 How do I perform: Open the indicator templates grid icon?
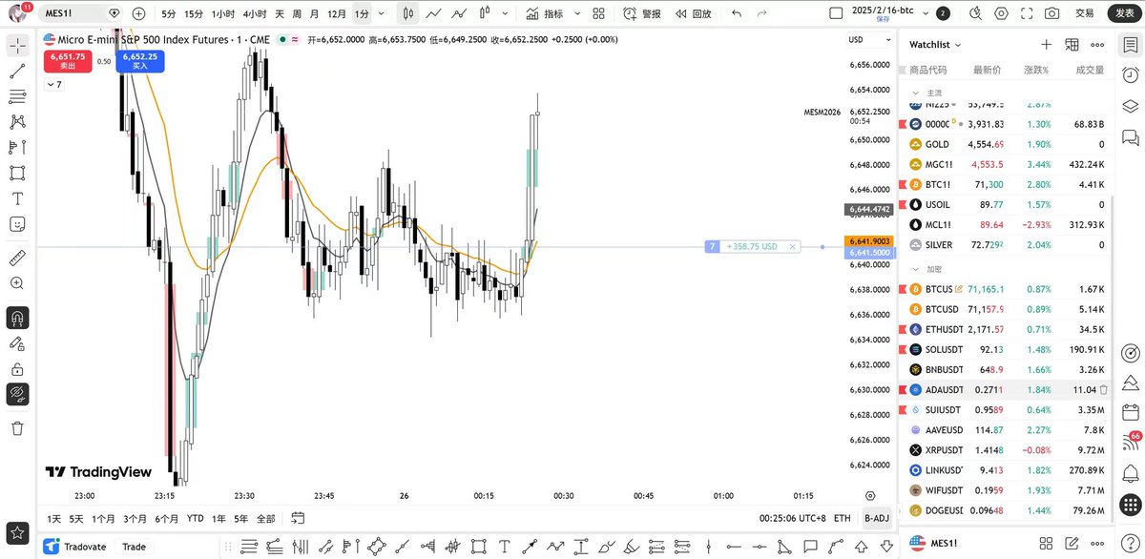(x=598, y=14)
